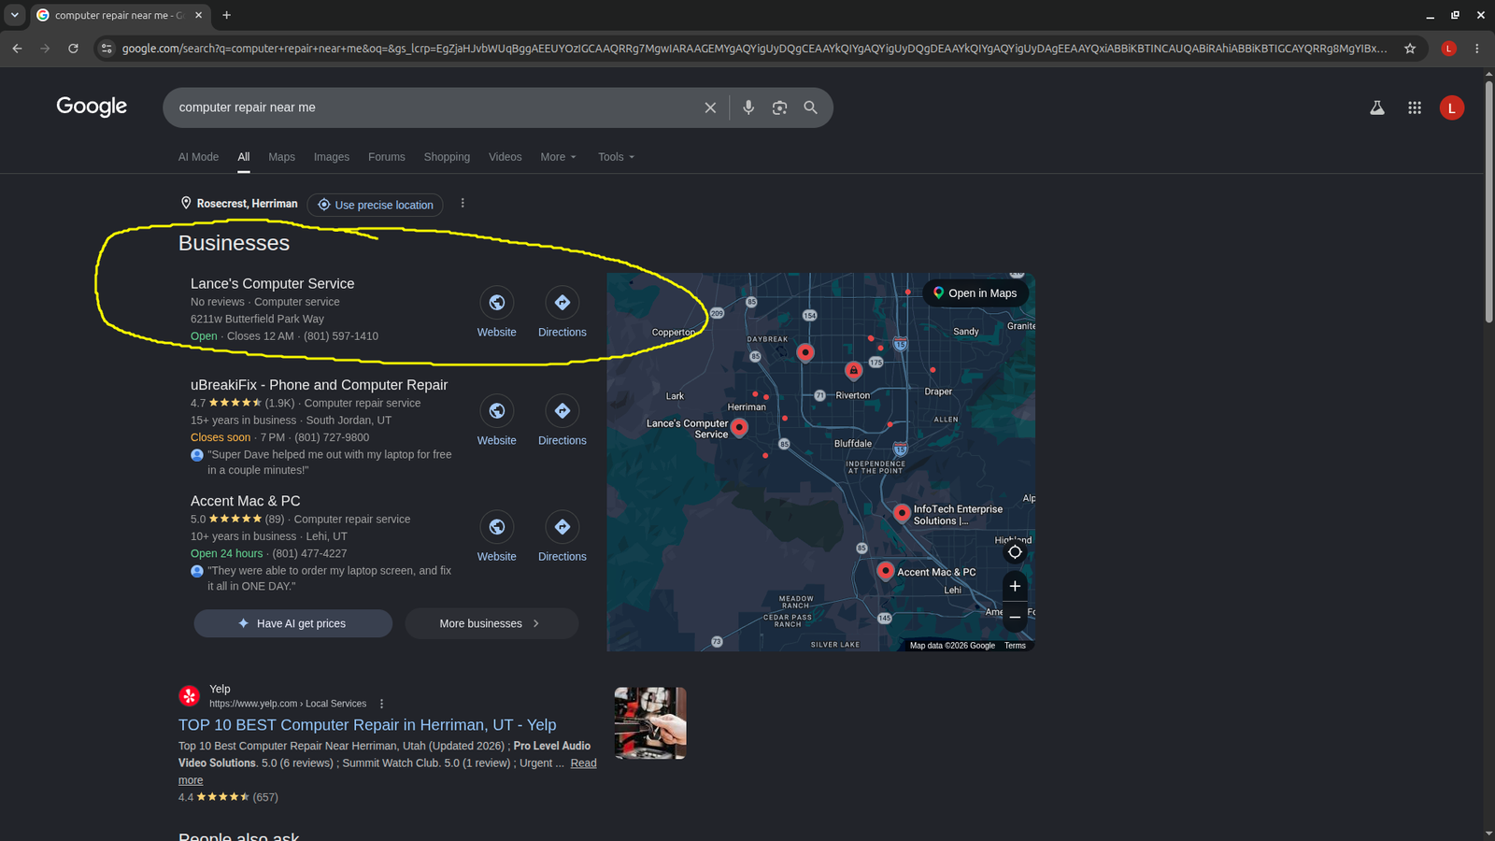
Task: Go back to previous page
Action: [x=17, y=49]
